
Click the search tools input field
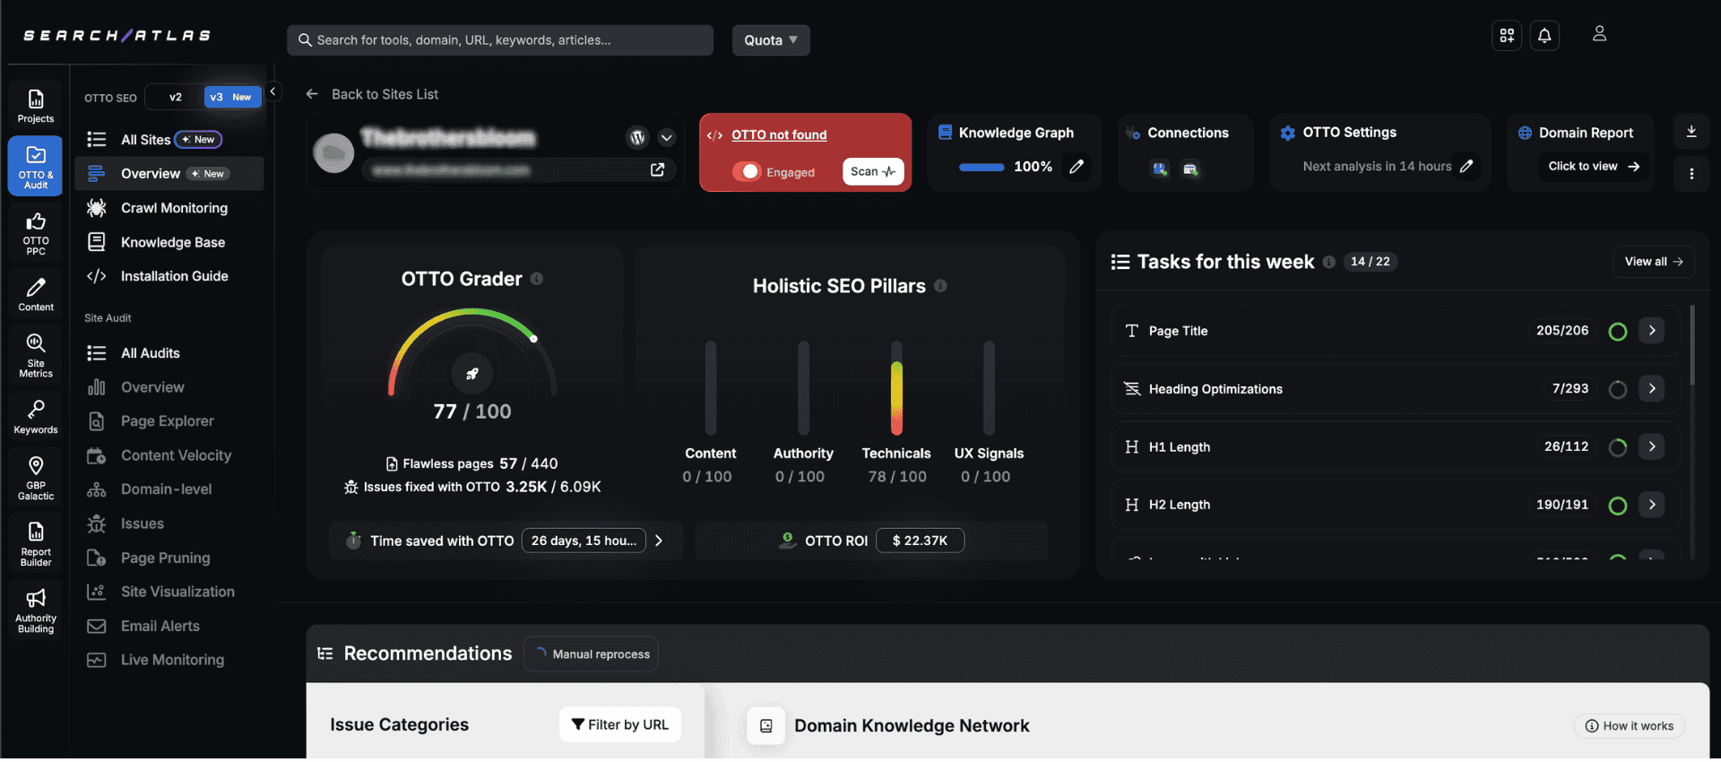[500, 40]
